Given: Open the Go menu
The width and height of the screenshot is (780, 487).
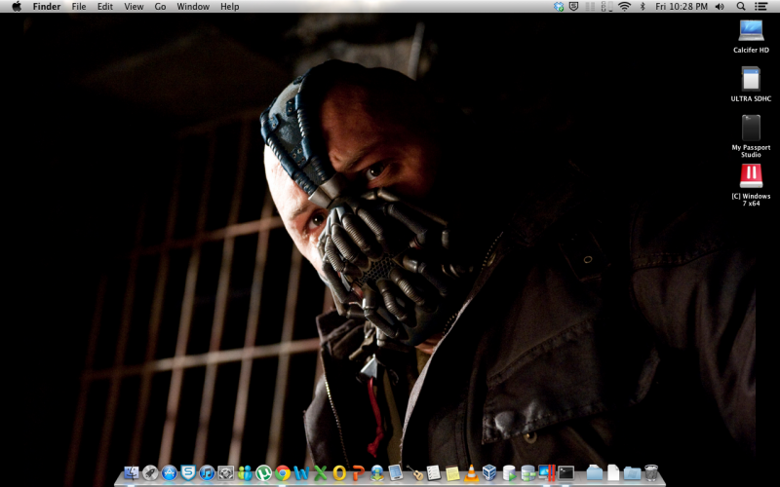Looking at the screenshot, I should pos(160,7).
